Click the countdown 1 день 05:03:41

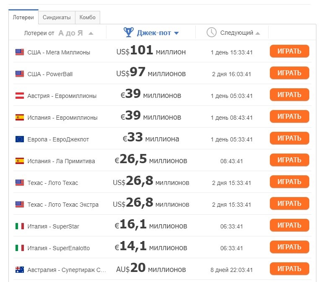tap(232, 96)
